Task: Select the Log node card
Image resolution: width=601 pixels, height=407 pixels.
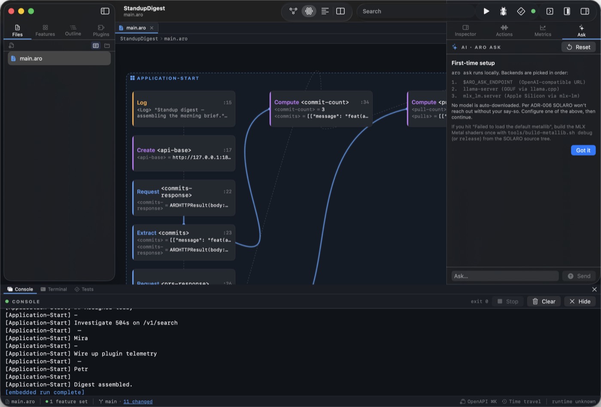Action: [x=184, y=109]
